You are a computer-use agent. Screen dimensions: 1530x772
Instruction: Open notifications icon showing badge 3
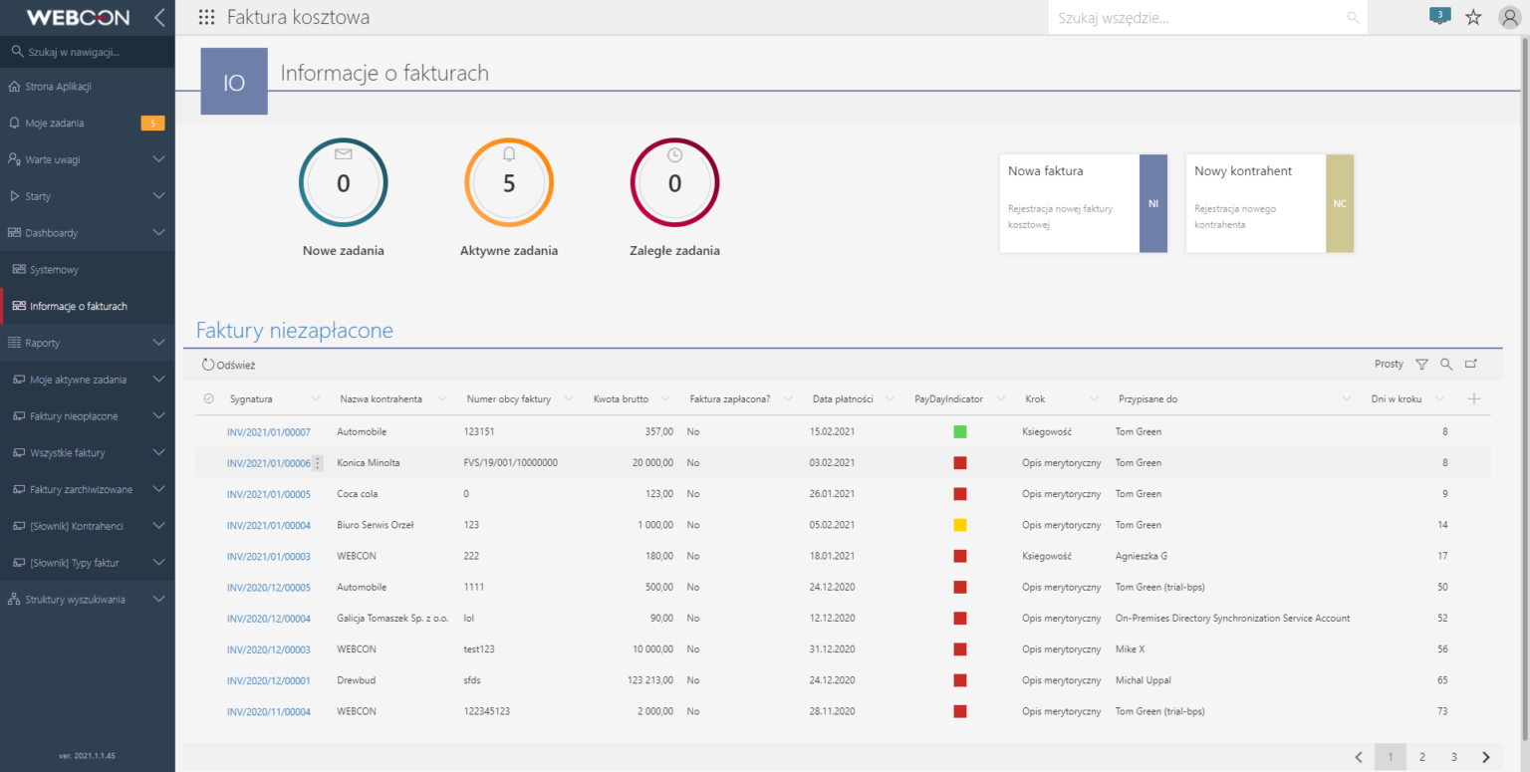click(1439, 16)
